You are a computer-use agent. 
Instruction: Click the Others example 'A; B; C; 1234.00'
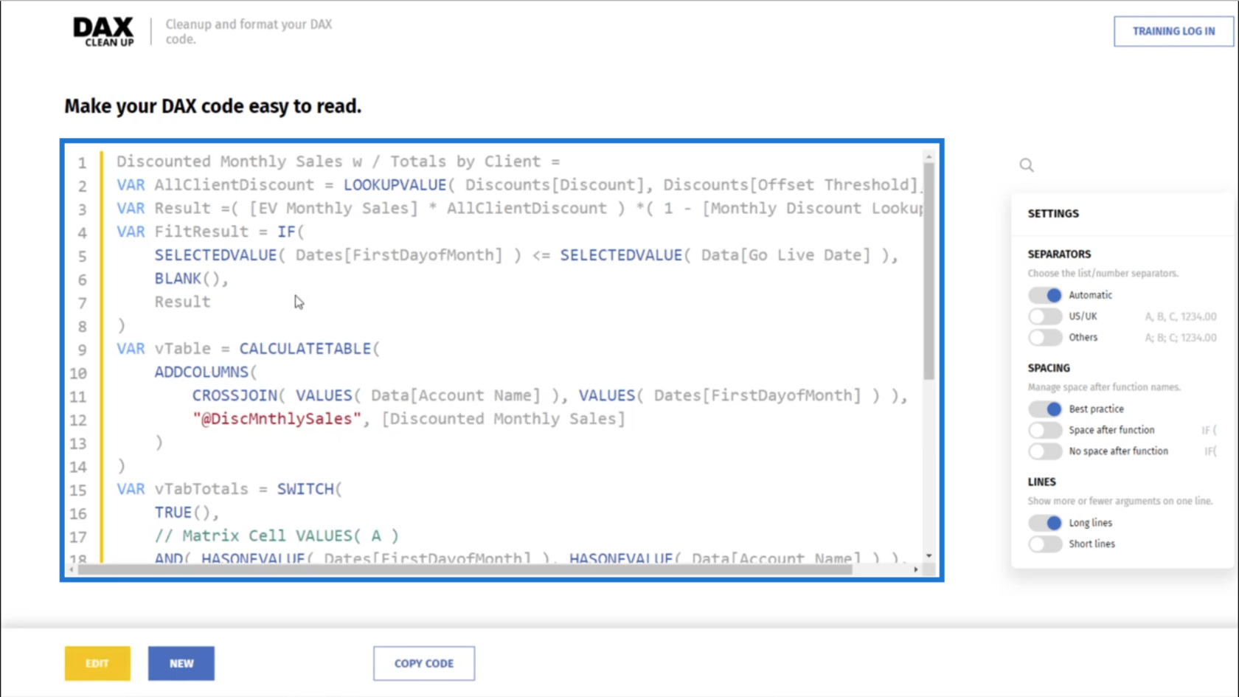(1181, 338)
